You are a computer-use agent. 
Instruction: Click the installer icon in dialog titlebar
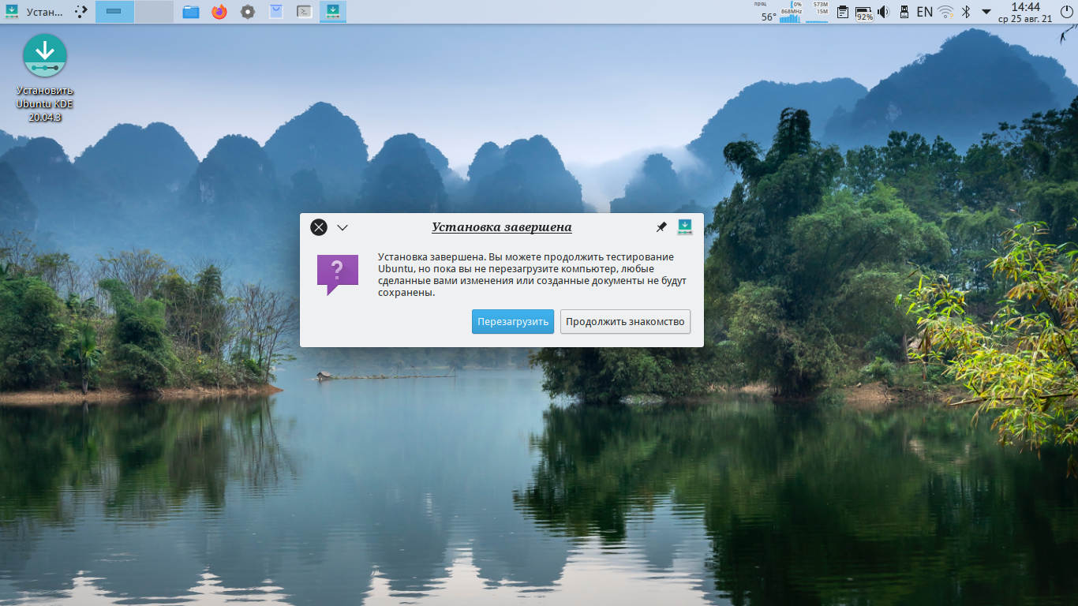pos(685,227)
